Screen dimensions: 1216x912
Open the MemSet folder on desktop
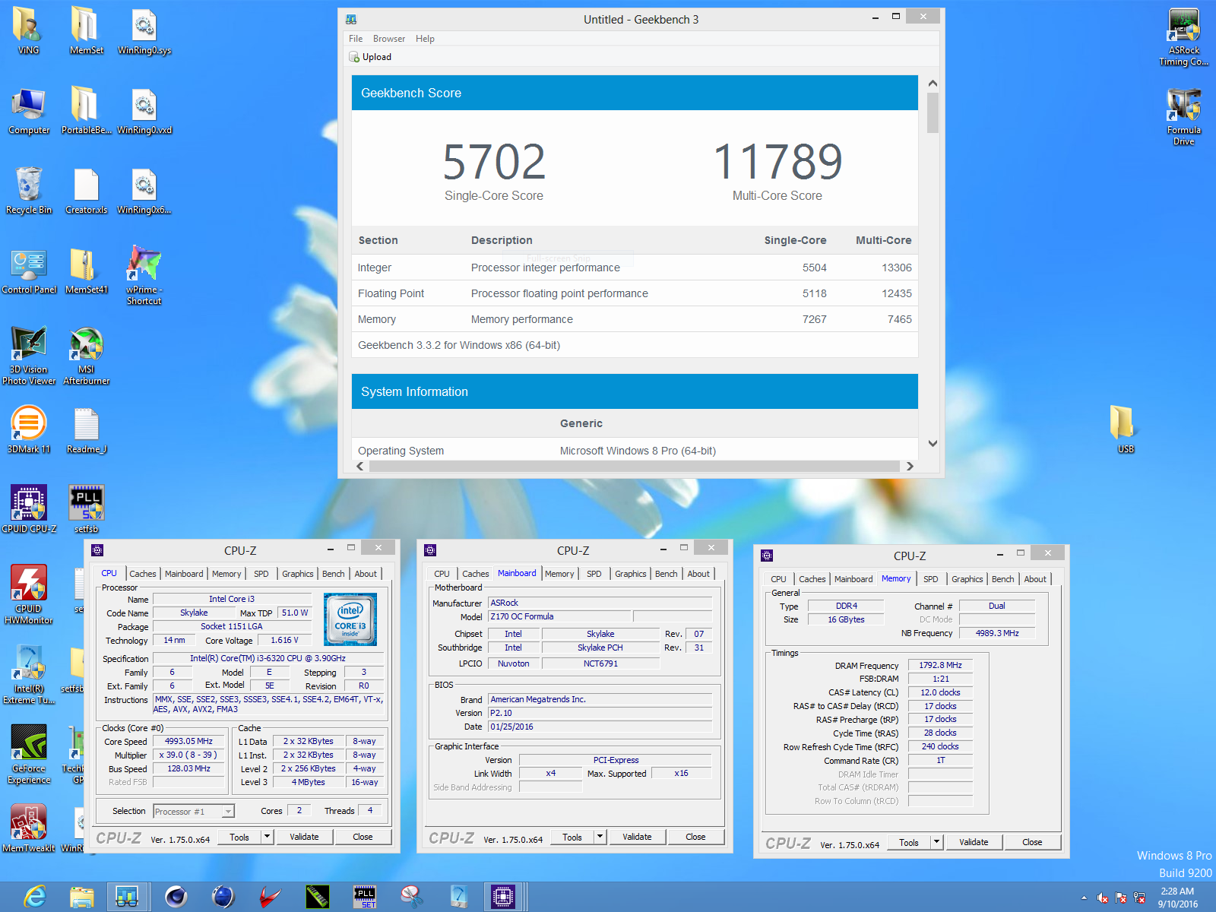[x=86, y=30]
